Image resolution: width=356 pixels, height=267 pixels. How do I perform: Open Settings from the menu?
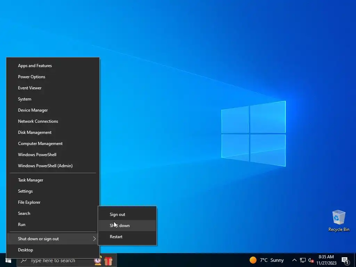click(x=53, y=191)
